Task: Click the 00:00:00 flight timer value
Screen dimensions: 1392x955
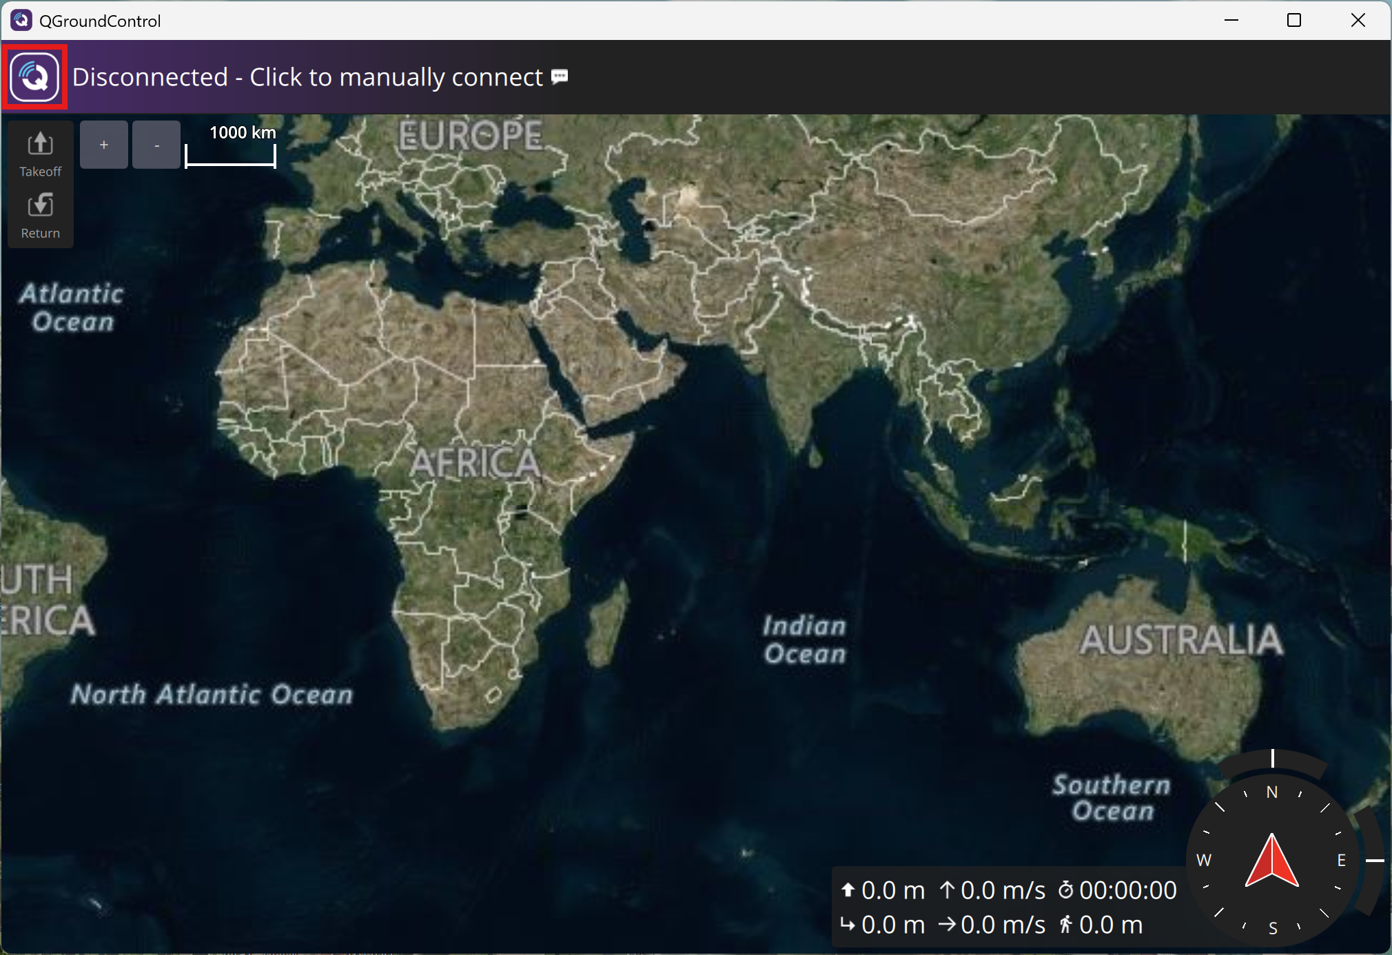Action: 1128,890
